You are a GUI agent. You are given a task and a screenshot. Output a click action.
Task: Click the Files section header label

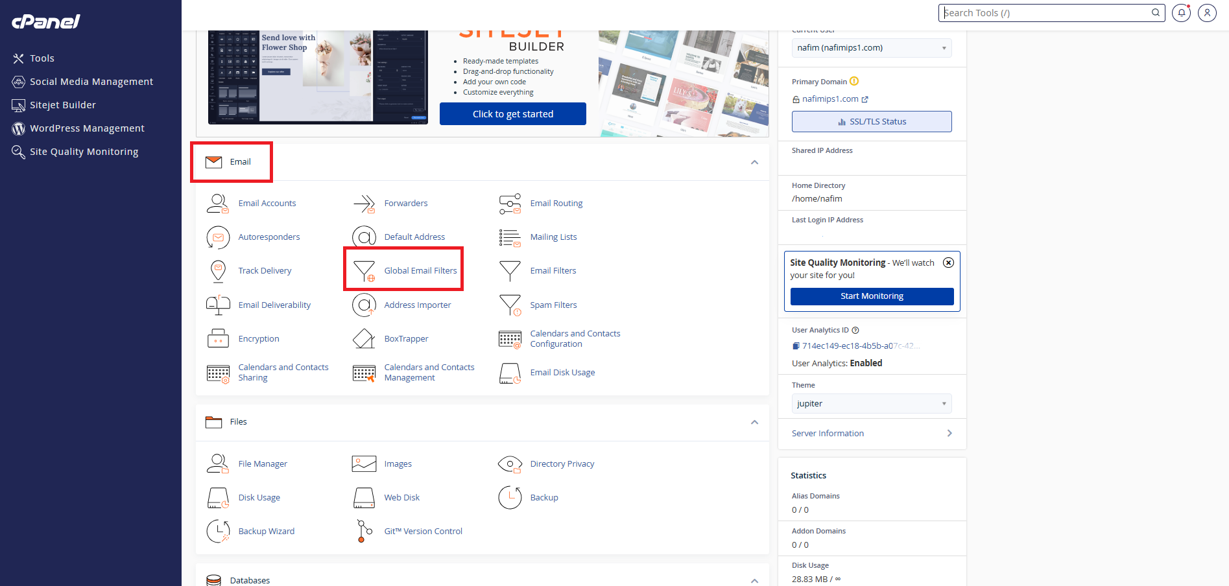pos(239,422)
